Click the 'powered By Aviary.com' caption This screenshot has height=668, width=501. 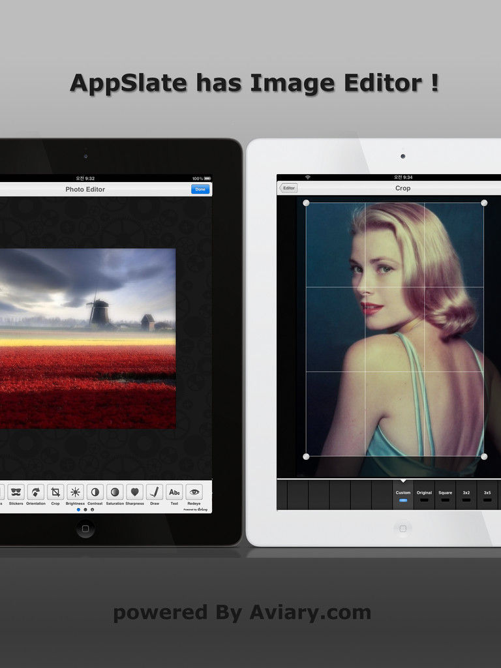pos(242,613)
